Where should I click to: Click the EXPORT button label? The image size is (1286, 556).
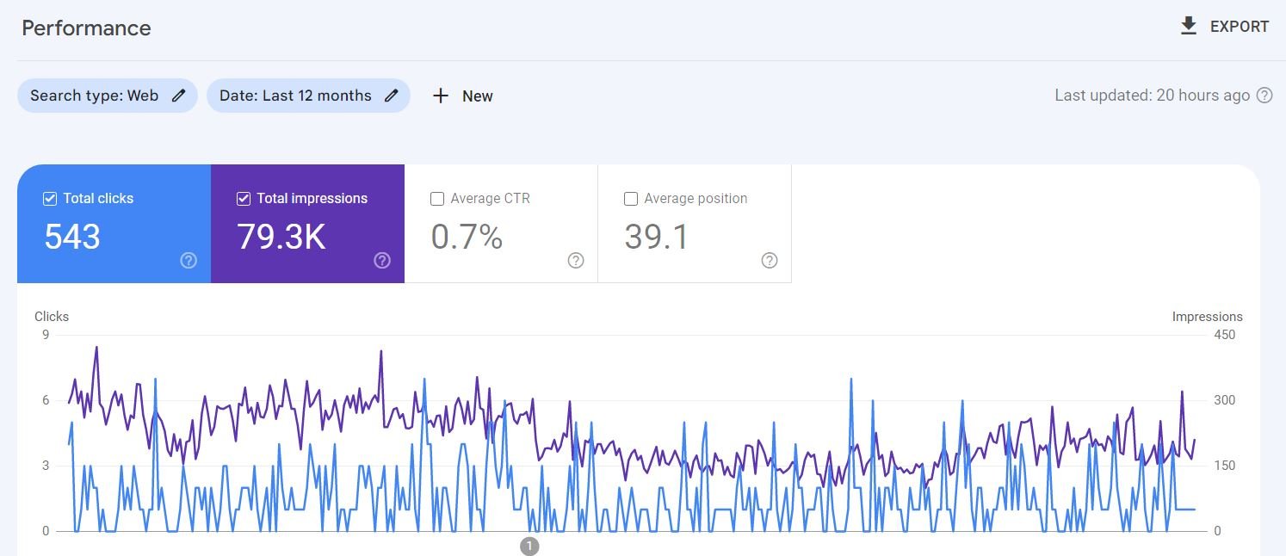pyautogui.click(x=1240, y=27)
